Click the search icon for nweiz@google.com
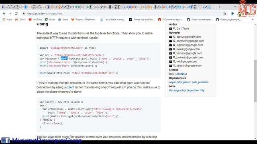The width and height of the screenshot is (257, 144). point(174,49)
